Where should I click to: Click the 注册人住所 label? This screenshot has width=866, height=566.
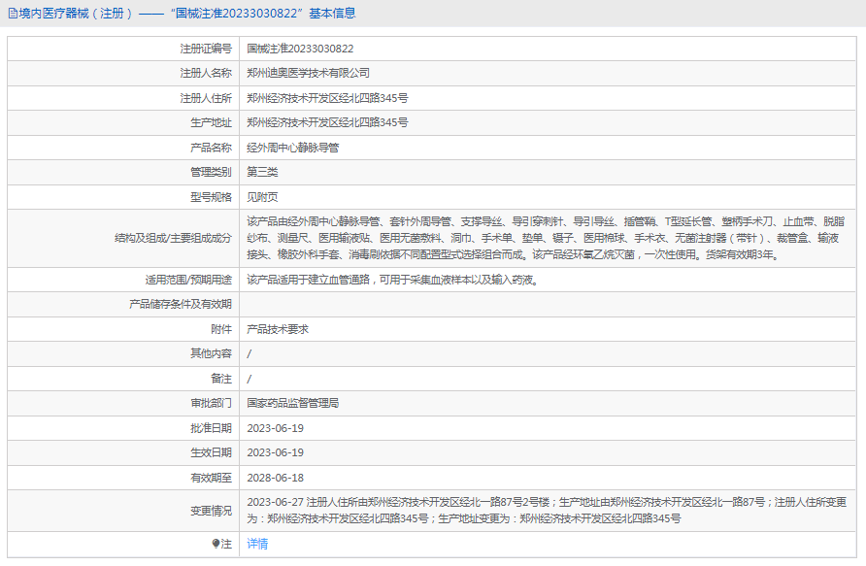tap(206, 98)
